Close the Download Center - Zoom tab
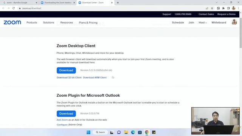The image size is (242, 136). pos(112,3)
